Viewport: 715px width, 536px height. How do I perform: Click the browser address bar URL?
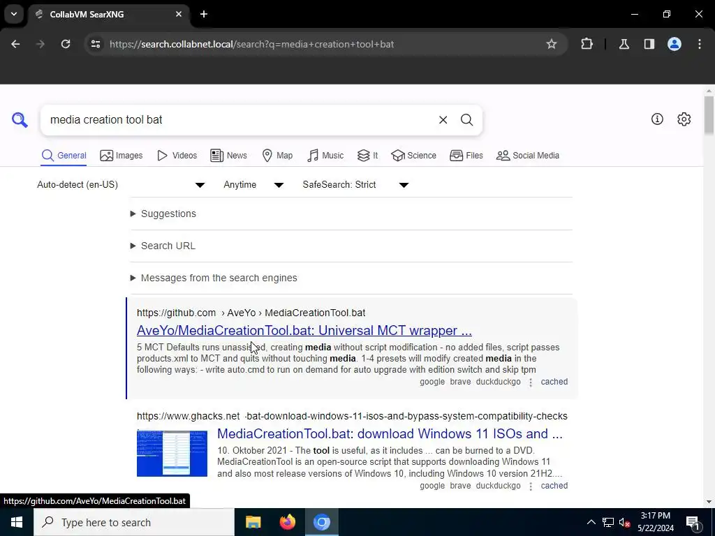click(x=251, y=44)
